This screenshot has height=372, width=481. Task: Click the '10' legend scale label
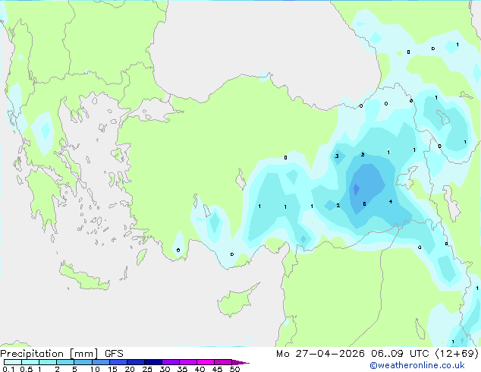tap(95, 369)
